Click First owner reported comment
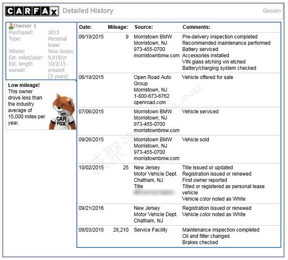This screenshot has height=260, width=288. point(204,180)
